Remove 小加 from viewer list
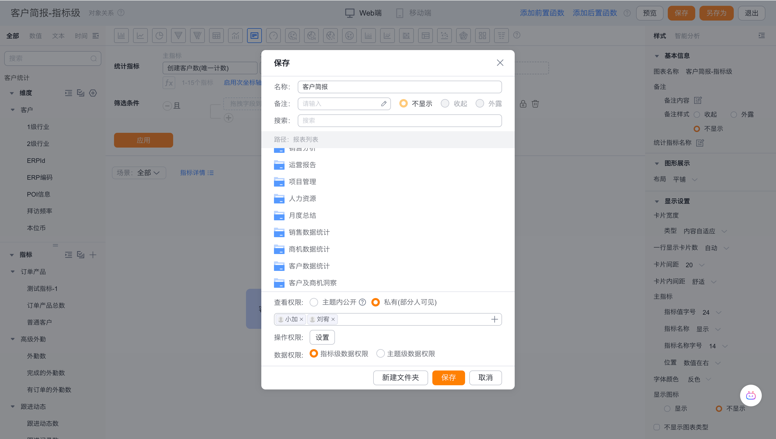 [301, 319]
